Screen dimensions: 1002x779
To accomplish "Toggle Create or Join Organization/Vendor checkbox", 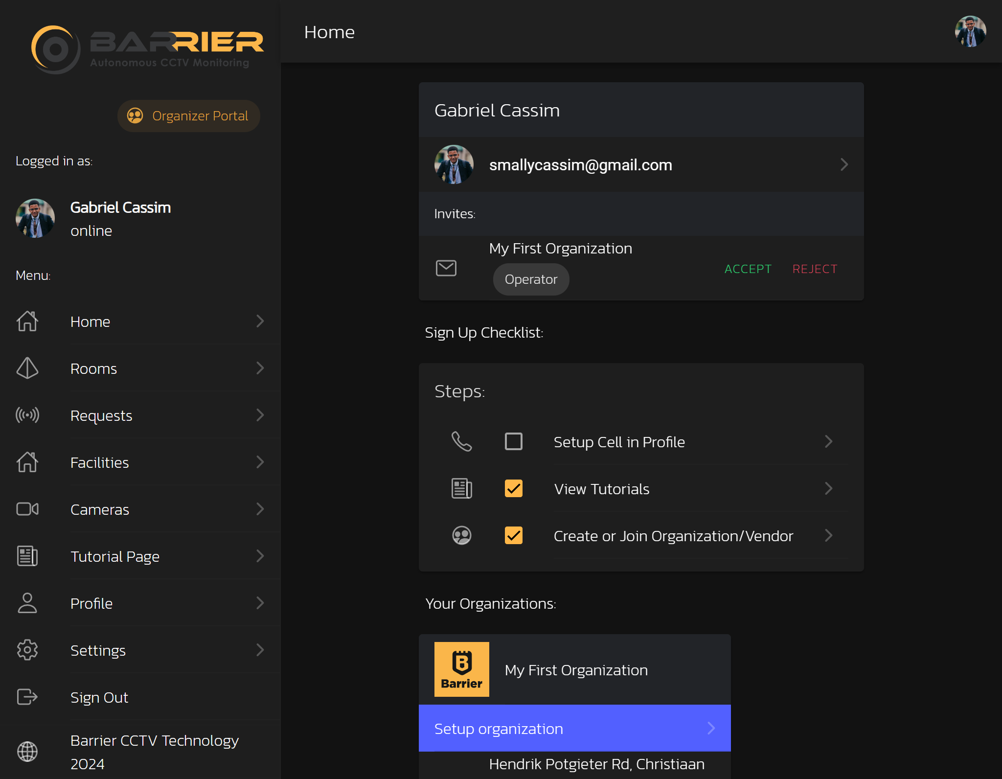I will pyautogui.click(x=513, y=535).
